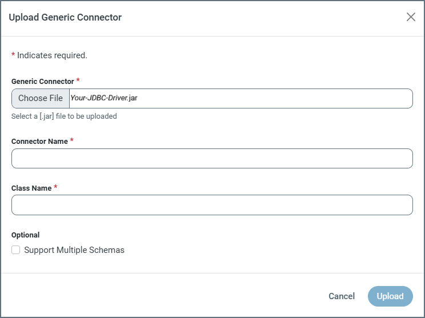The image size is (425, 318).
Task: Click the Support Multiple Schemas label text
Action: (x=74, y=250)
